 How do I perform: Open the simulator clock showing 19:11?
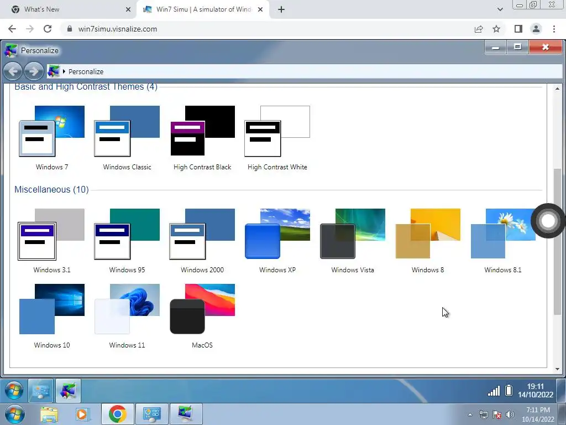pyautogui.click(x=535, y=391)
